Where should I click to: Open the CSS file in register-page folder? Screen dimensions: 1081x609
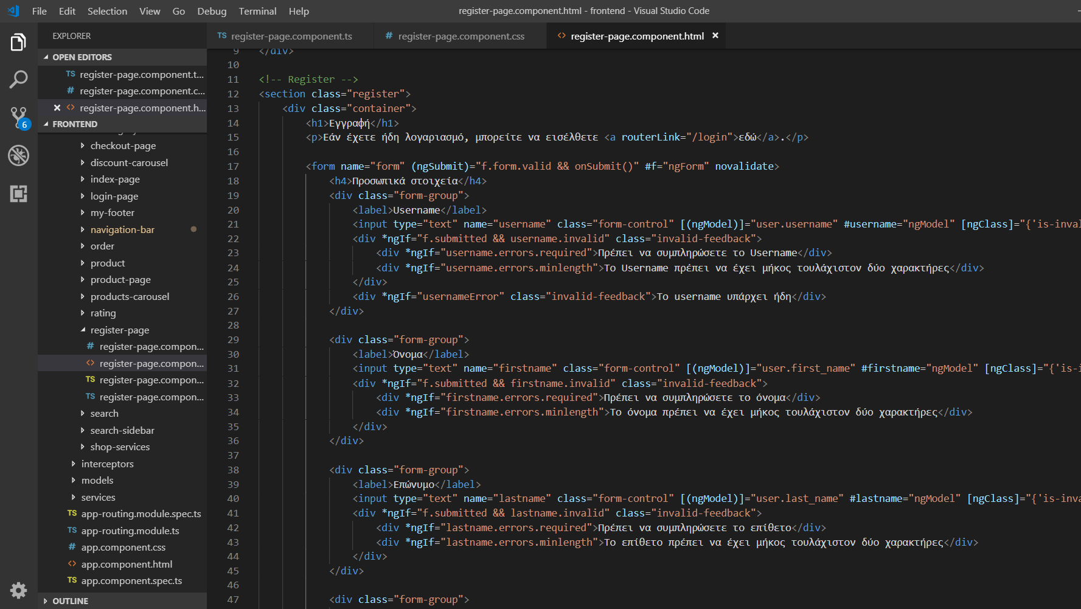pos(122,347)
